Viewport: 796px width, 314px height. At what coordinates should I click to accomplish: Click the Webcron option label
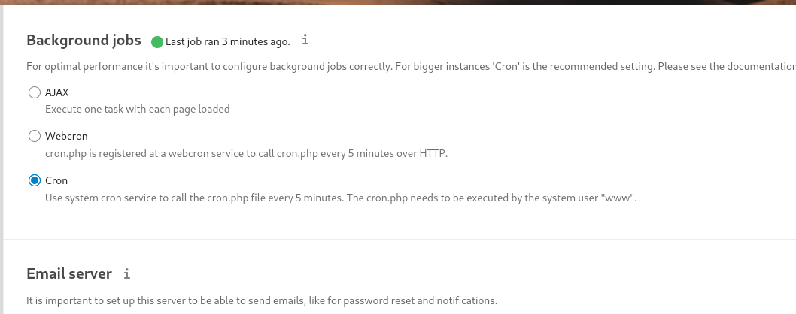tap(66, 136)
